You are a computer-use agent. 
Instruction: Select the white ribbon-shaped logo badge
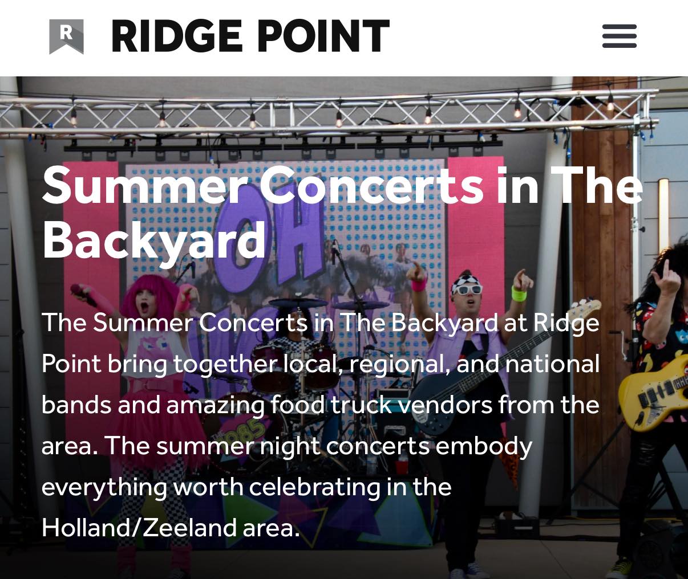click(66, 36)
